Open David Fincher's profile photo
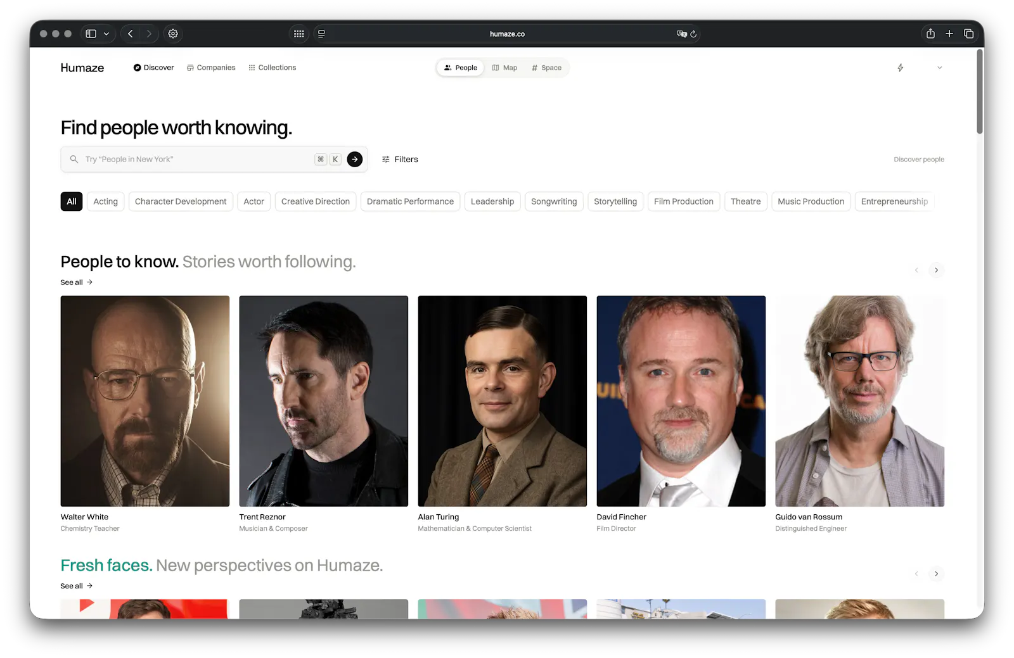 pos(681,401)
